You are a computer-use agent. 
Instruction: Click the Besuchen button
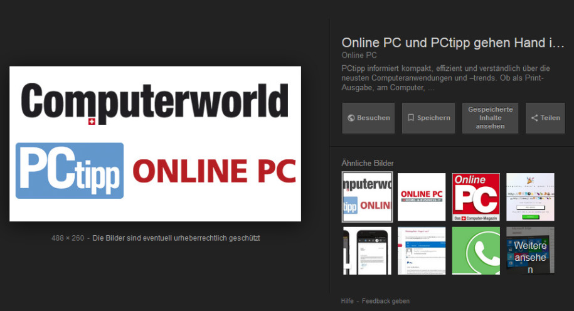[x=368, y=118]
